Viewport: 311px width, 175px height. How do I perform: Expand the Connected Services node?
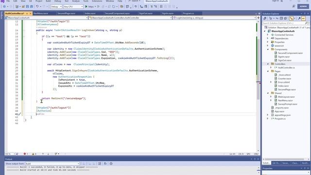(267, 35)
